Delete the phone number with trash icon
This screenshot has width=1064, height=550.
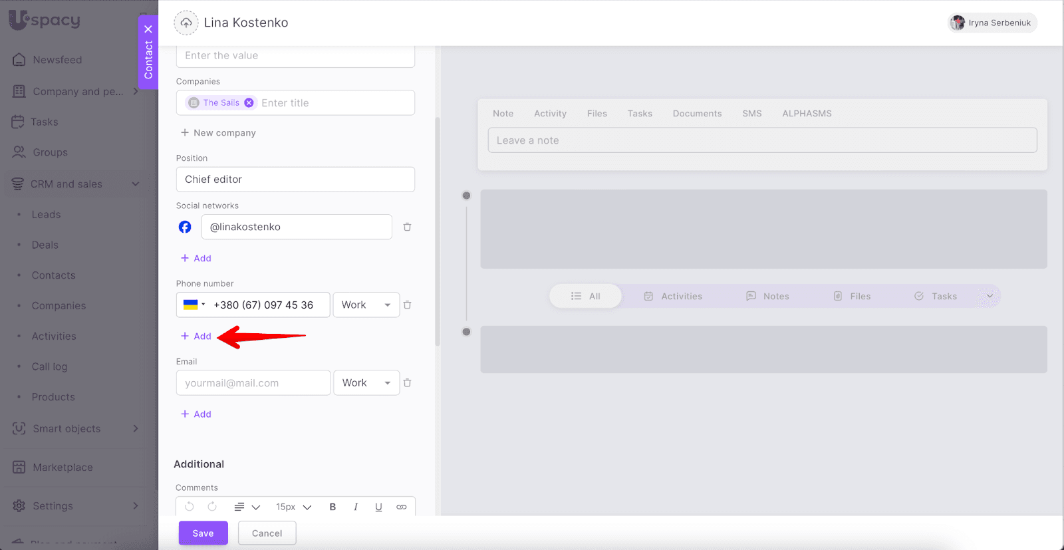click(407, 305)
